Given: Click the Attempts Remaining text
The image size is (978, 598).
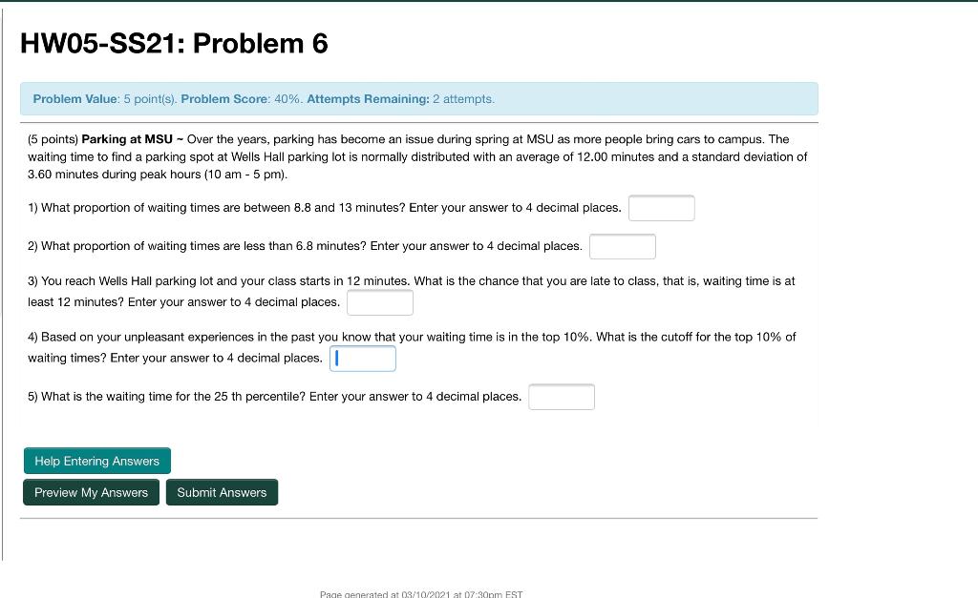Looking at the screenshot, I should pos(401,98).
